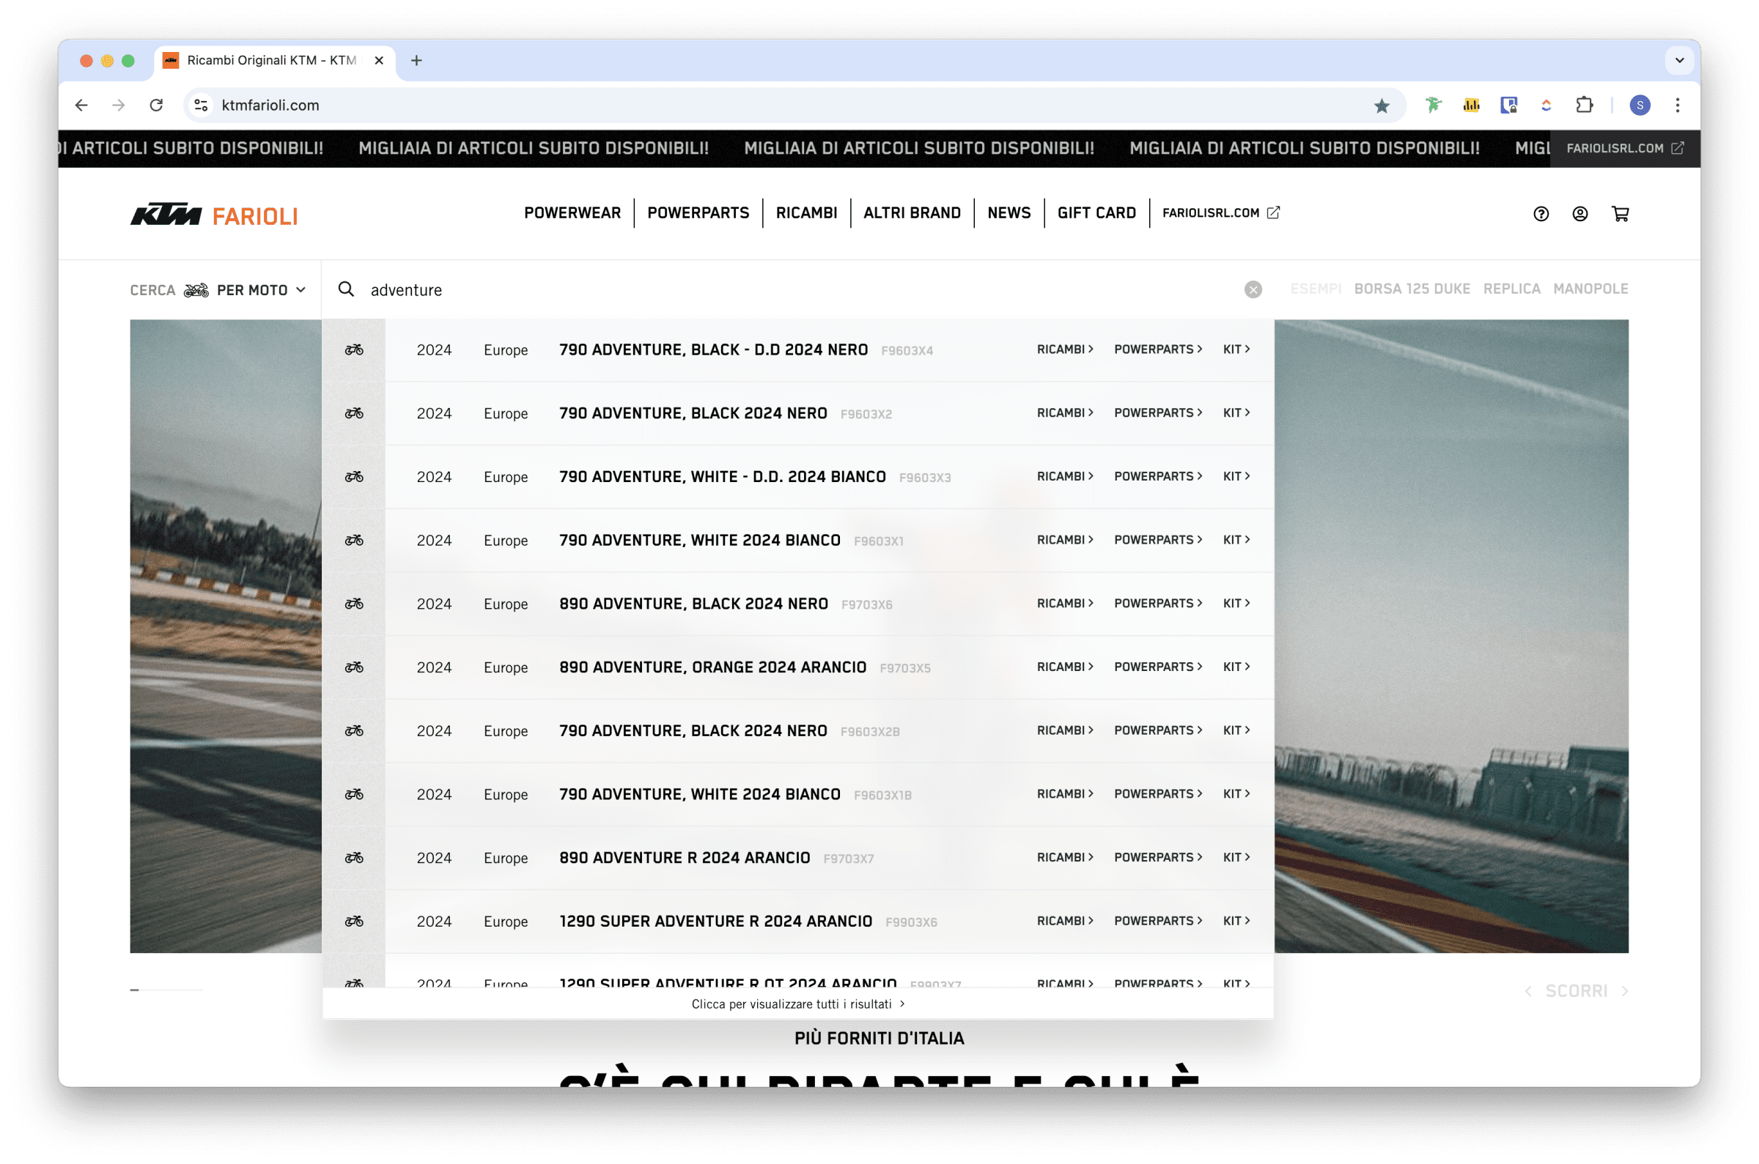Click motorcycle icon of 890 Adventure R row

(354, 857)
